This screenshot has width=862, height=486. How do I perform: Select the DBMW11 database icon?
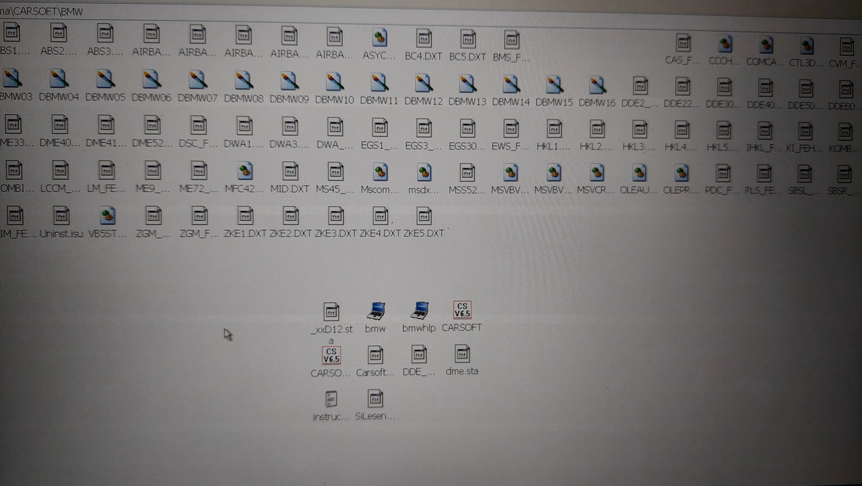[x=379, y=83]
